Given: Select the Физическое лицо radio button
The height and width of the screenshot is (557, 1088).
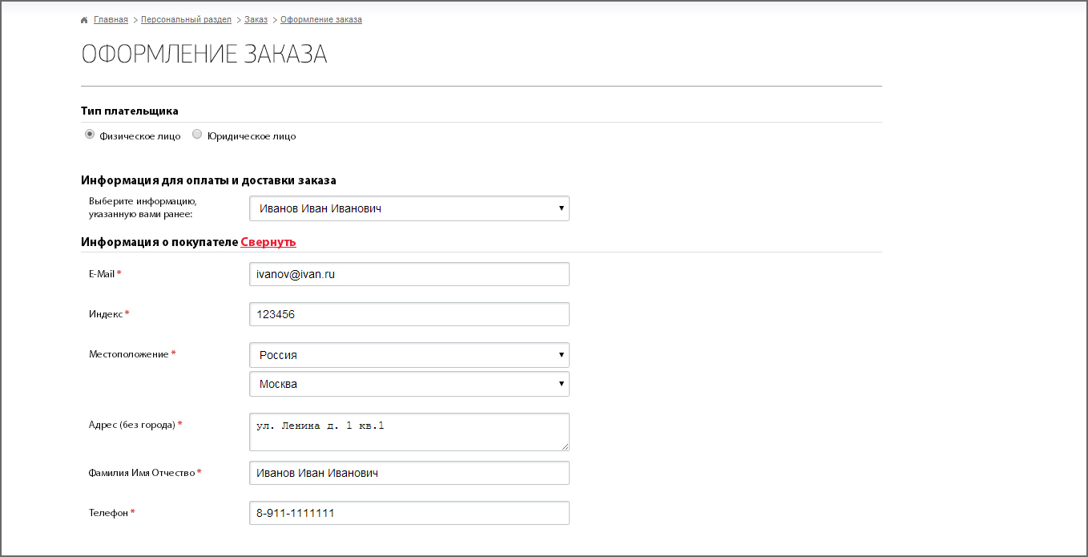Looking at the screenshot, I should point(90,135).
